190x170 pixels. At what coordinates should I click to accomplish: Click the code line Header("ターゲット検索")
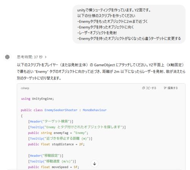pos(51,122)
